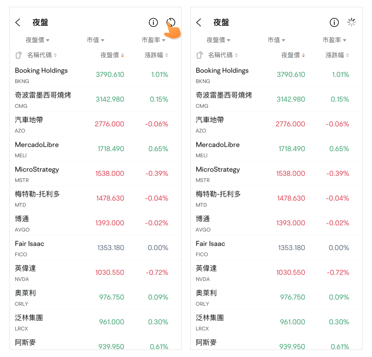
Task: Expand the 市盈率 filter dropdown in right panel
Action: pos(334,40)
